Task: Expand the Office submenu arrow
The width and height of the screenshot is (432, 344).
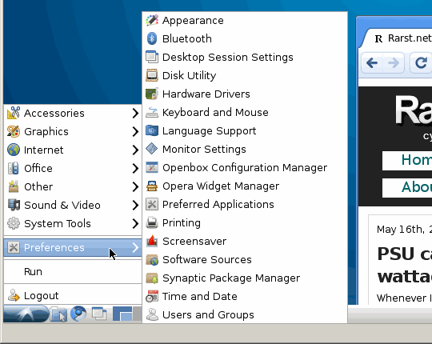Action: pos(135,168)
